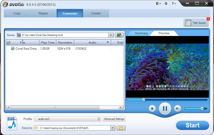214x135 pixels.
Task: Toggle the select-all files checkbox in header
Action: pos(9,43)
